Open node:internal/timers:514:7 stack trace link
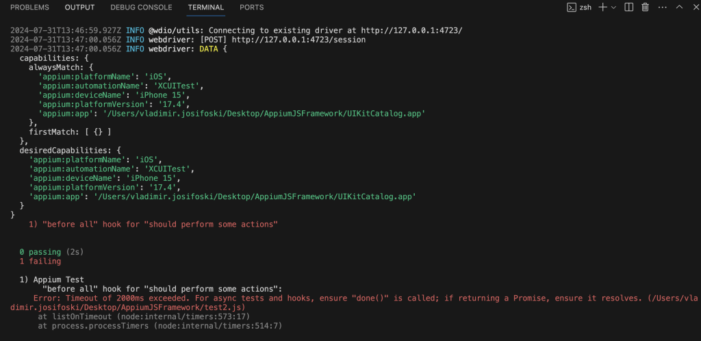The height and width of the screenshot is (341, 701). [x=218, y=326]
